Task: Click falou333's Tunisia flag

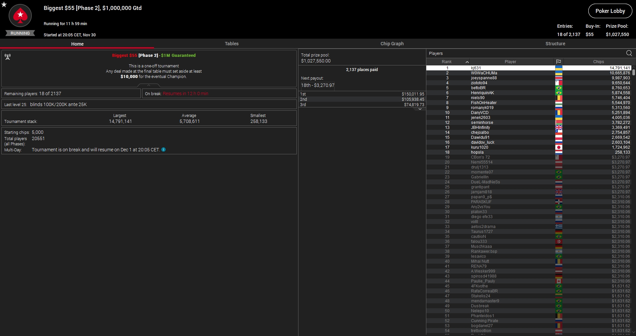Action: point(558,242)
